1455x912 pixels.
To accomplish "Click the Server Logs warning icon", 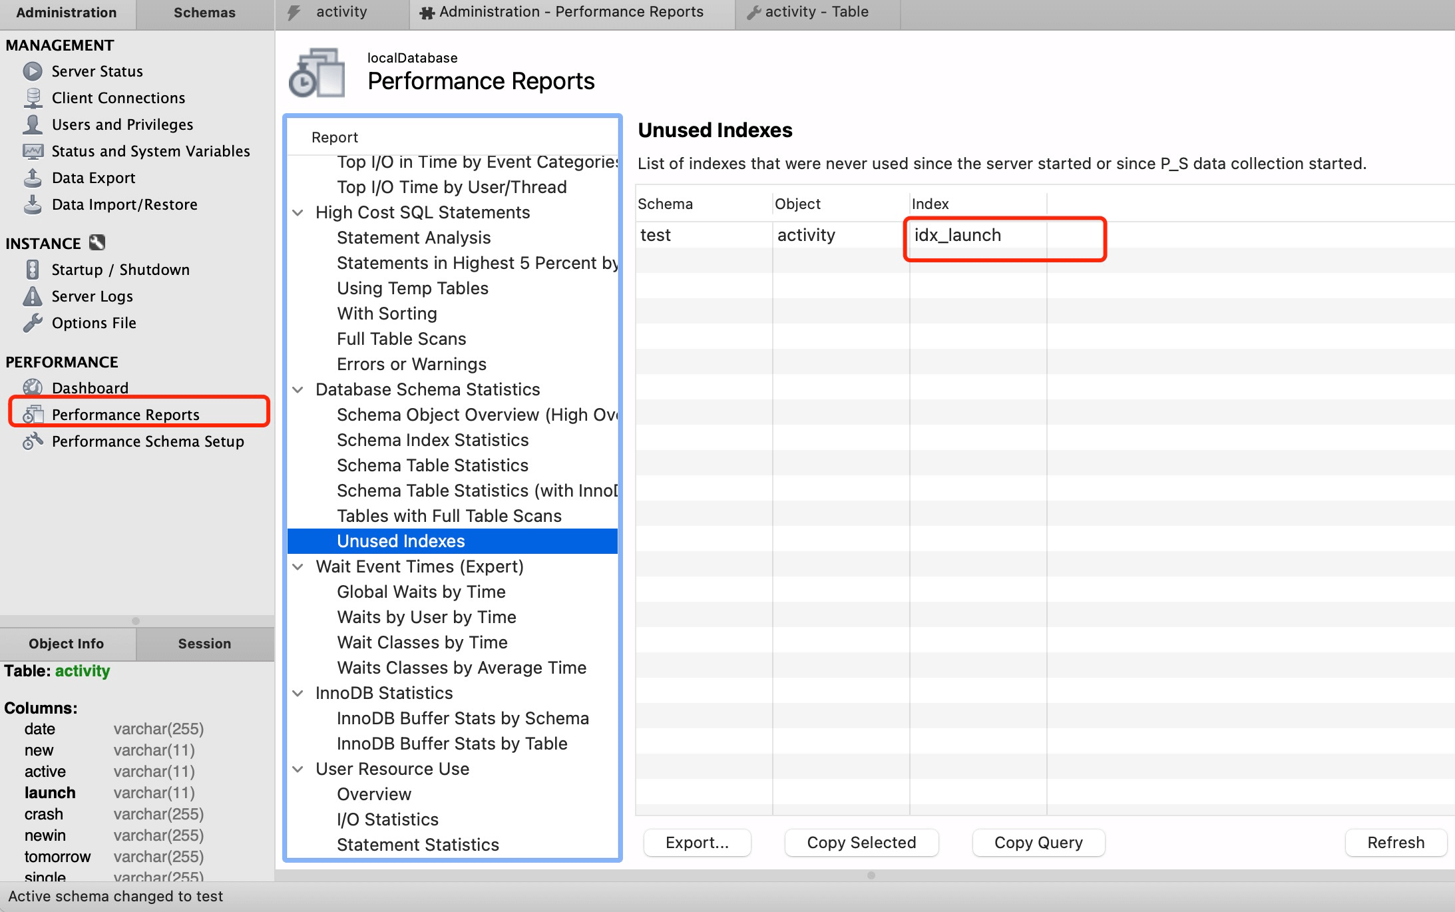I will point(33,296).
